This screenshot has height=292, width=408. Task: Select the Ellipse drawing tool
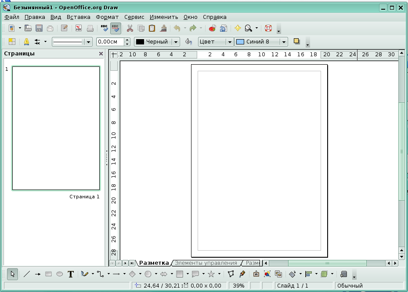click(59, 274)
